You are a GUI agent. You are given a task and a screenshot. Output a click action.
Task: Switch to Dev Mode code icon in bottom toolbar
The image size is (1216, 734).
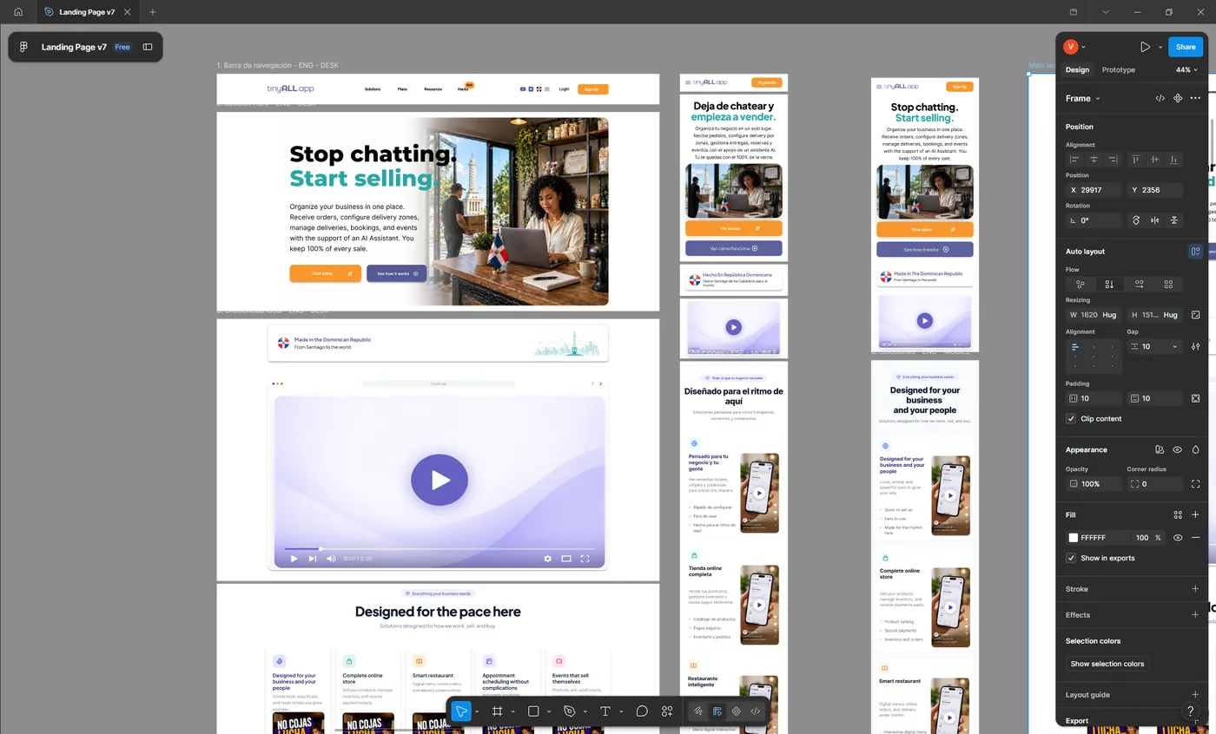756,711
